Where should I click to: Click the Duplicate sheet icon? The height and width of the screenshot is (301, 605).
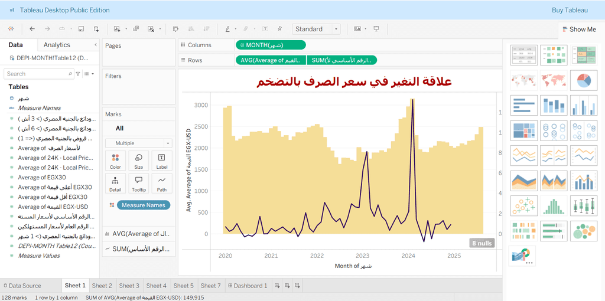136,29
